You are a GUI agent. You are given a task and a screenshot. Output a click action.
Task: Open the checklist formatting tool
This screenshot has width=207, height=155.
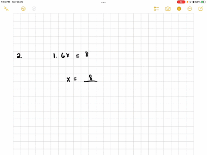[156, 9]
